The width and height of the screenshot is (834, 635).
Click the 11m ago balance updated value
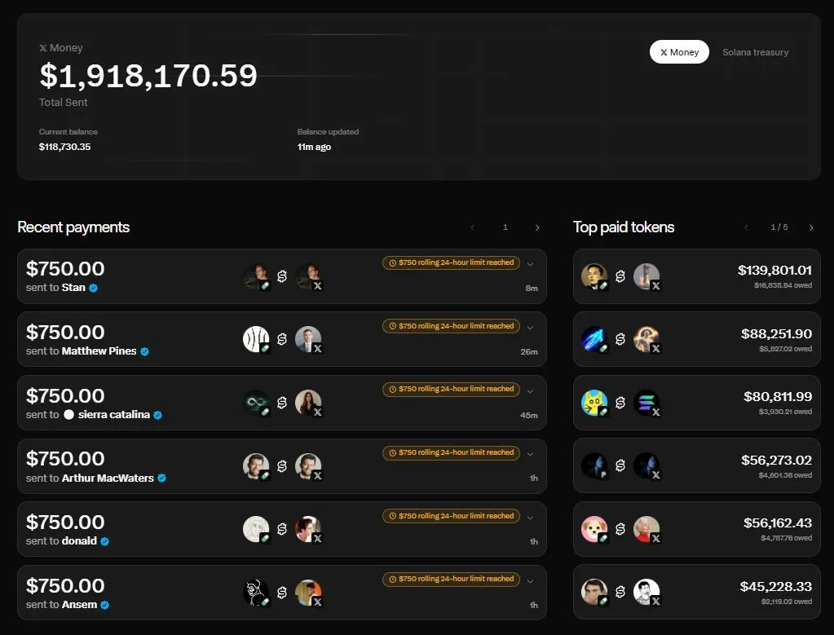click(x=315, y=147)
